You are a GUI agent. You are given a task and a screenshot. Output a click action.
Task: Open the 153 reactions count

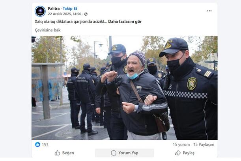pyautogui.click(x=45, y=145)
